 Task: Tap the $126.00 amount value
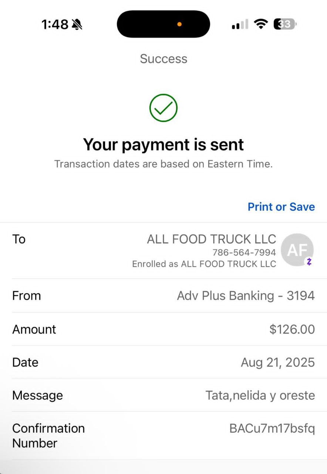[x=292, y=329]
